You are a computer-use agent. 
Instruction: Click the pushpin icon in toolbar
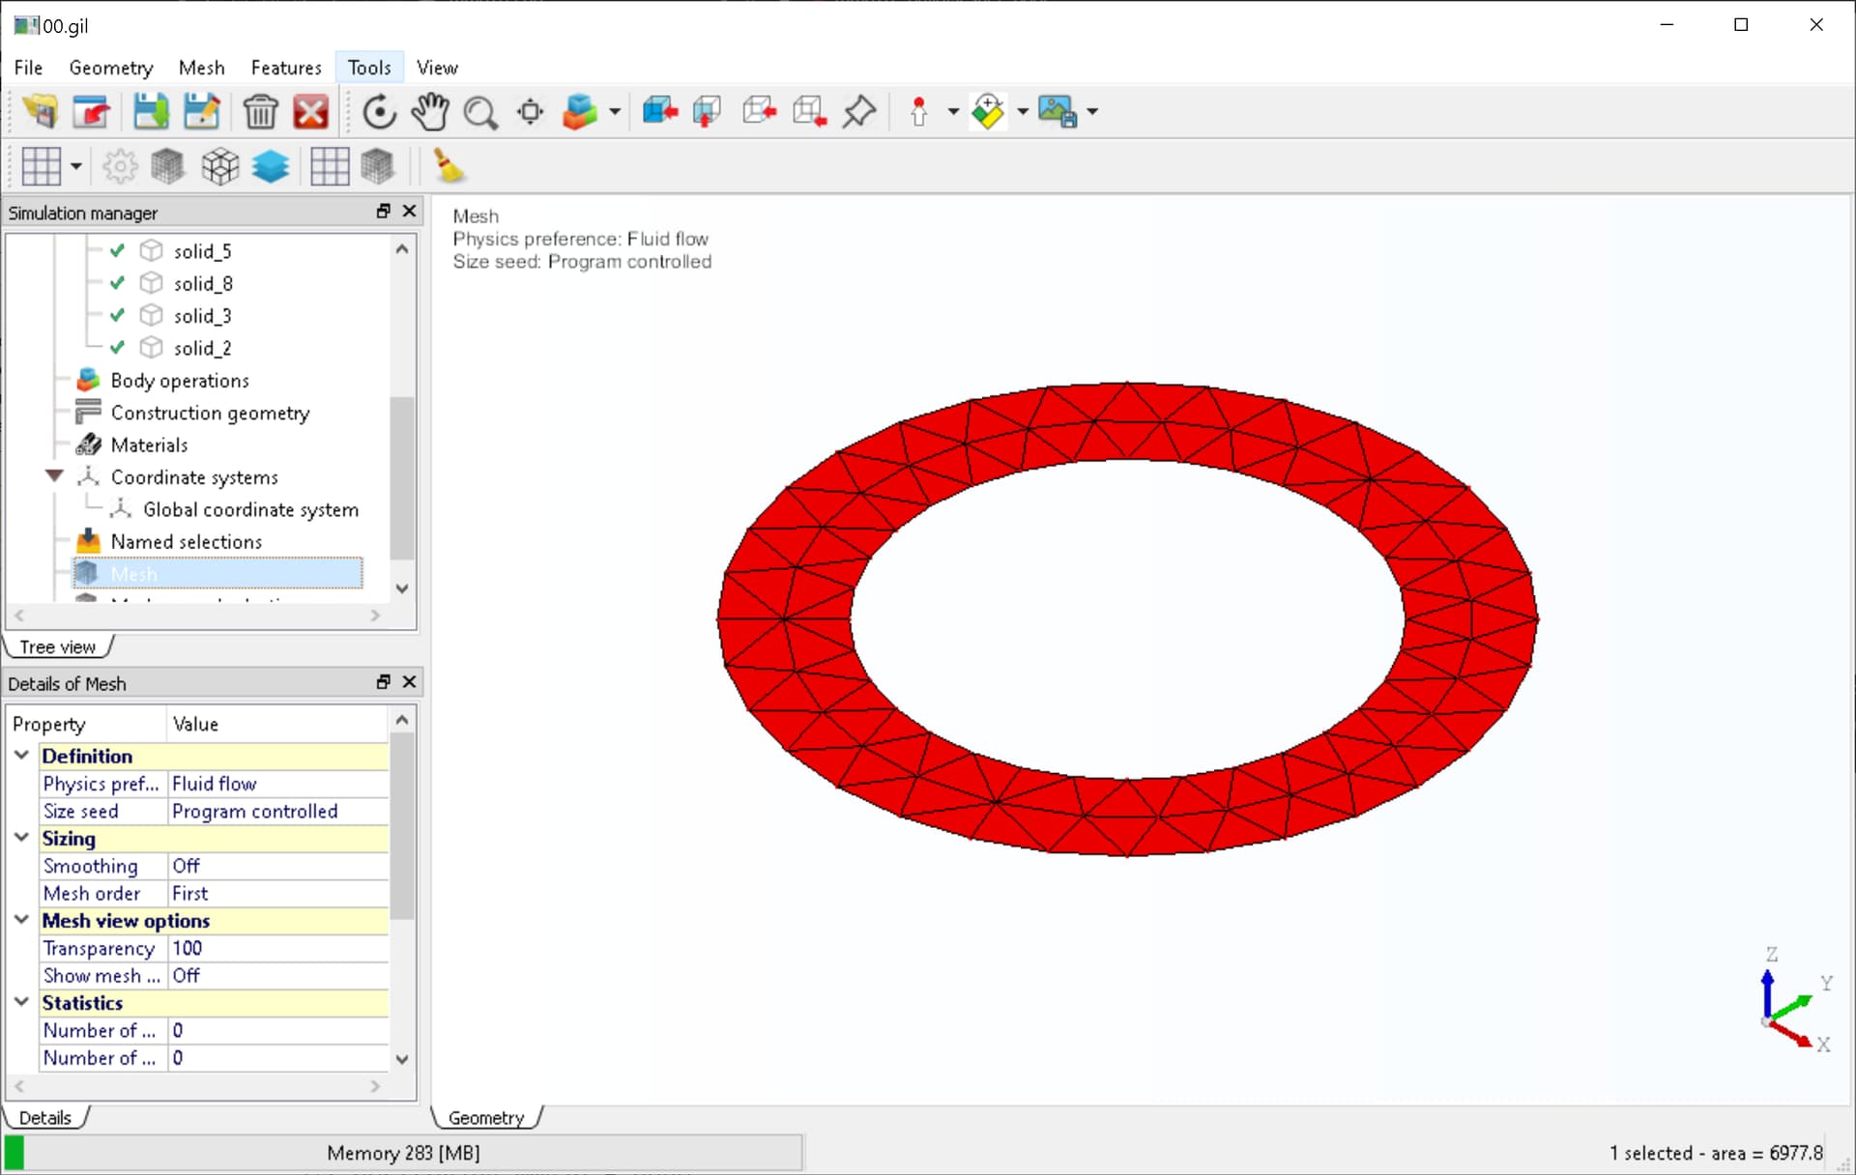tap(858, 112)
